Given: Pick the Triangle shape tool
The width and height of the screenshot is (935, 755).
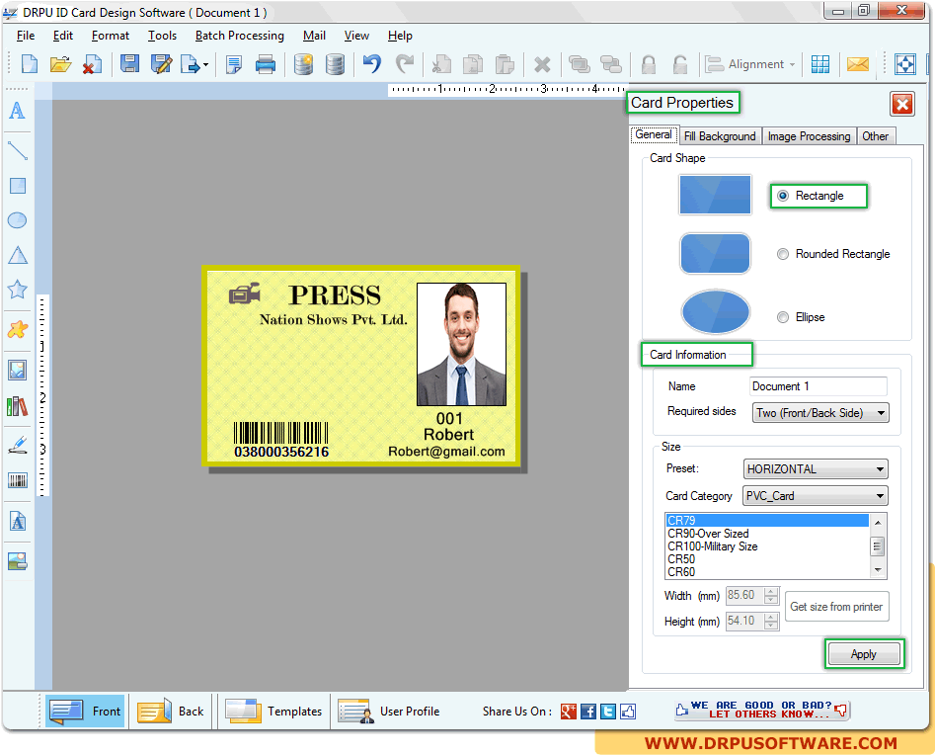Looking at the screenshot, I should (17, 256).
